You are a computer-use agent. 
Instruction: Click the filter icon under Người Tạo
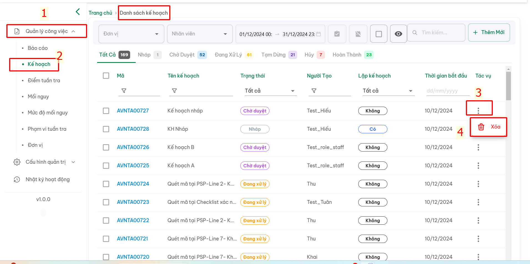[x=314, y=91]
